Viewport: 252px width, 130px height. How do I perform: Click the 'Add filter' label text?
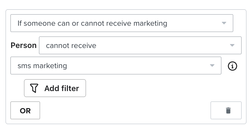62,88
